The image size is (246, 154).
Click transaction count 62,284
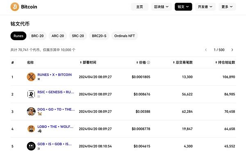tap(187, 111)
